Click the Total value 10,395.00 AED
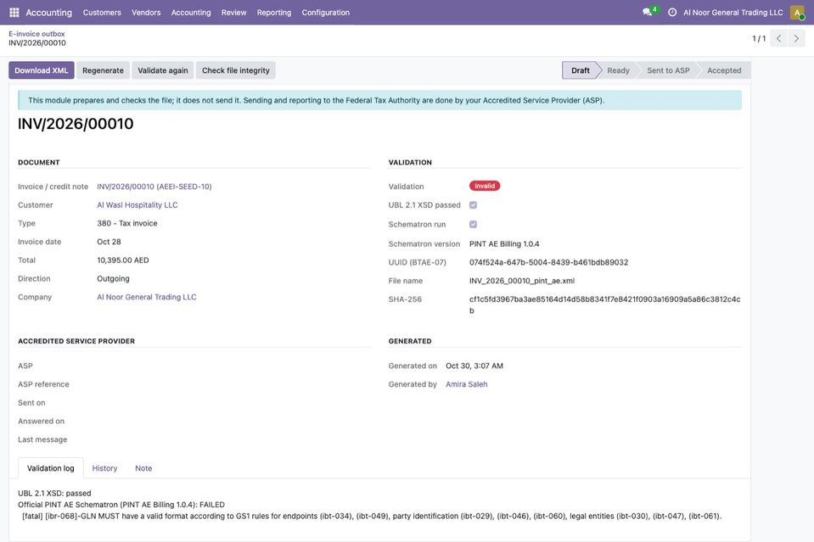Screen dimensions: 814x542 pyautogui.click(x=123, y=260)
